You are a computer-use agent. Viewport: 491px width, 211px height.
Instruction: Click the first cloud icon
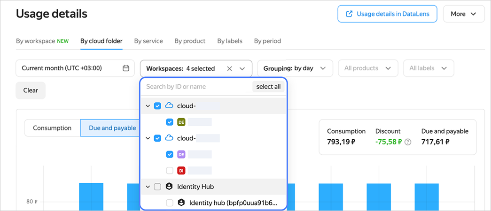(169, 105)
